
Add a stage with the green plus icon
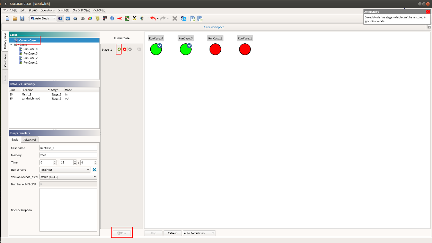click(x=119, y=49)
